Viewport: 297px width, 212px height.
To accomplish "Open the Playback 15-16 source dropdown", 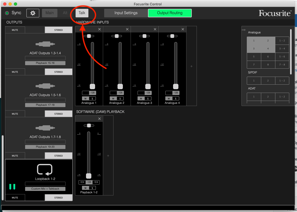I will point(45,63).
